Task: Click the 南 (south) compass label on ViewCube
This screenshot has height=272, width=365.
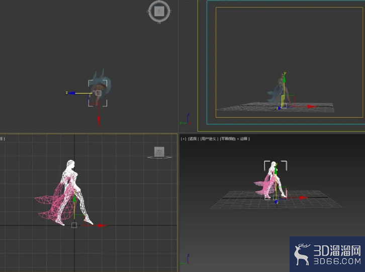Action: (159, 22)
